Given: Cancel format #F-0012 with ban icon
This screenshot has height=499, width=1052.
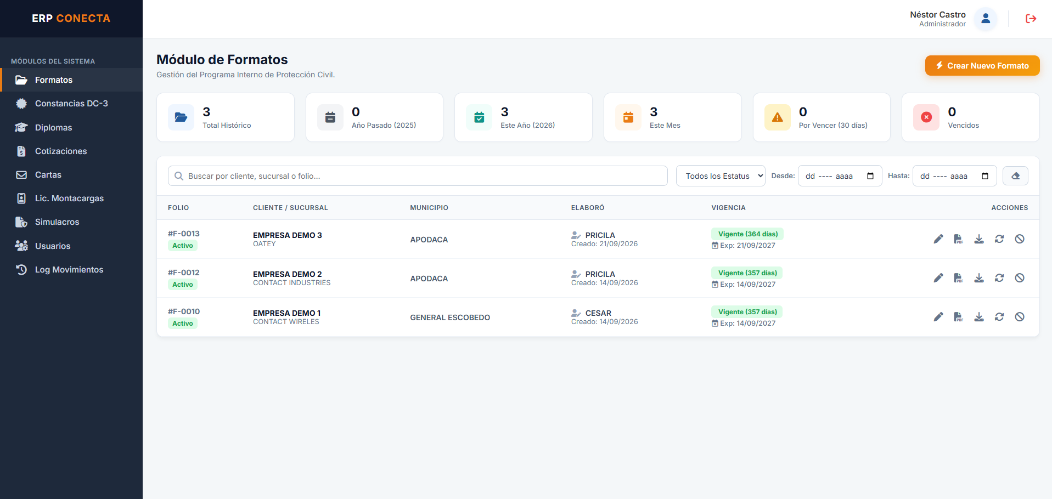Looking at the screenshot, I should click(x=1020, y=278).
